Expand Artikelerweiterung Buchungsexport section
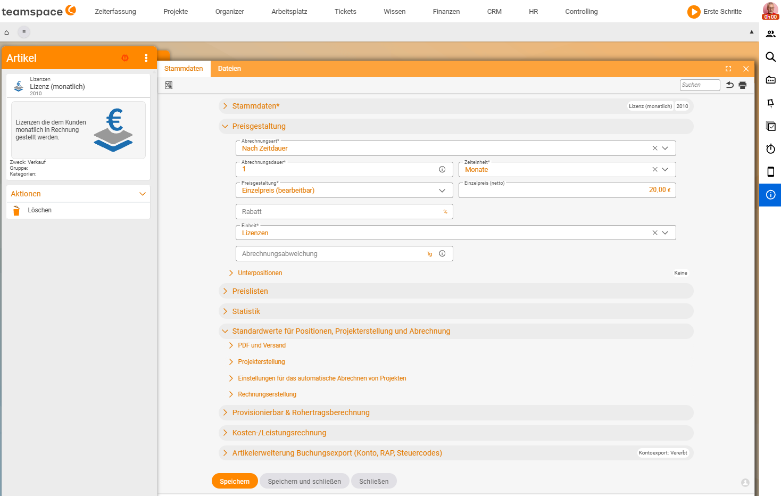Image resolution: width=781 pixels, height=496 pixels. point(456,453)
